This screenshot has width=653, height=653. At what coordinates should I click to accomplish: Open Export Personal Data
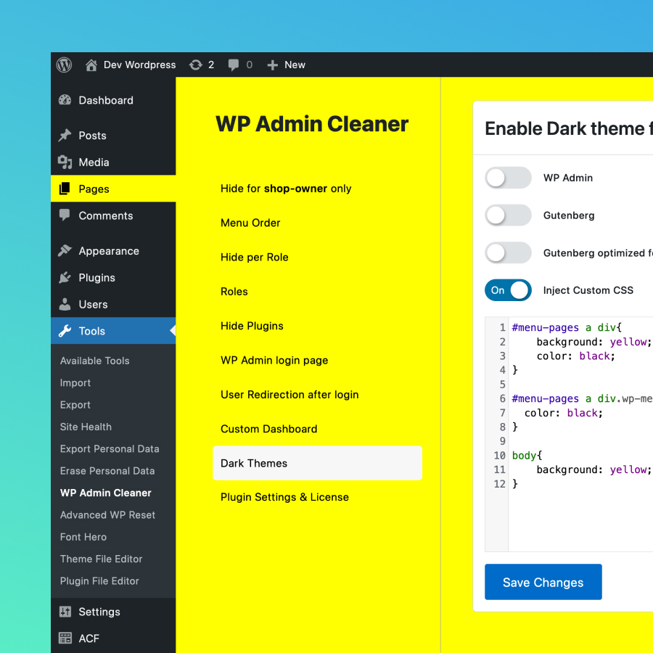click(110, 449)
